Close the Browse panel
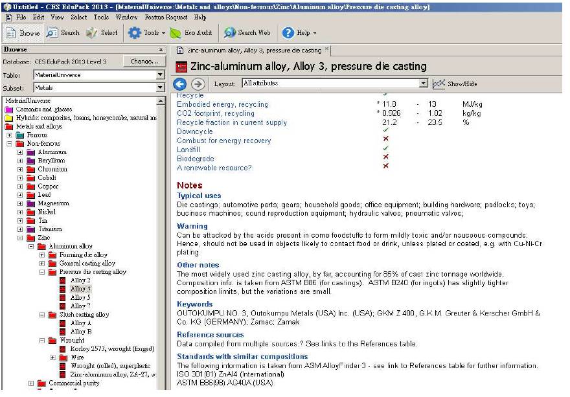Viewport: 570px width, 397px height. coord(161,49)
